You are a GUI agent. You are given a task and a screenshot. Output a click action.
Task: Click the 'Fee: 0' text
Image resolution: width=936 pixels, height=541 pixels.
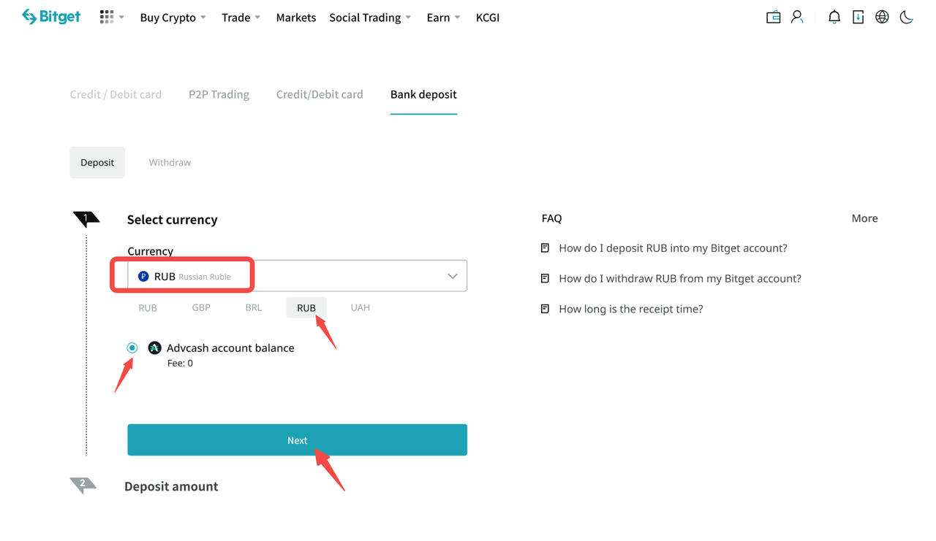tap(180, 363)
